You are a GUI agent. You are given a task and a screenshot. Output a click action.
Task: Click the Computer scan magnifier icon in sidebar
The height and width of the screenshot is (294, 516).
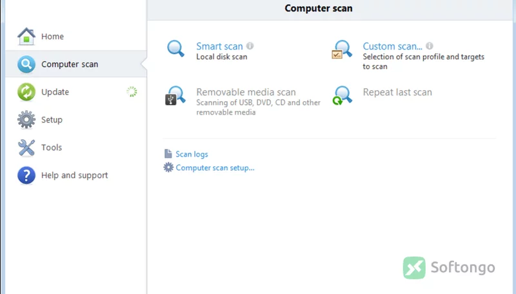tap(26, 64)
